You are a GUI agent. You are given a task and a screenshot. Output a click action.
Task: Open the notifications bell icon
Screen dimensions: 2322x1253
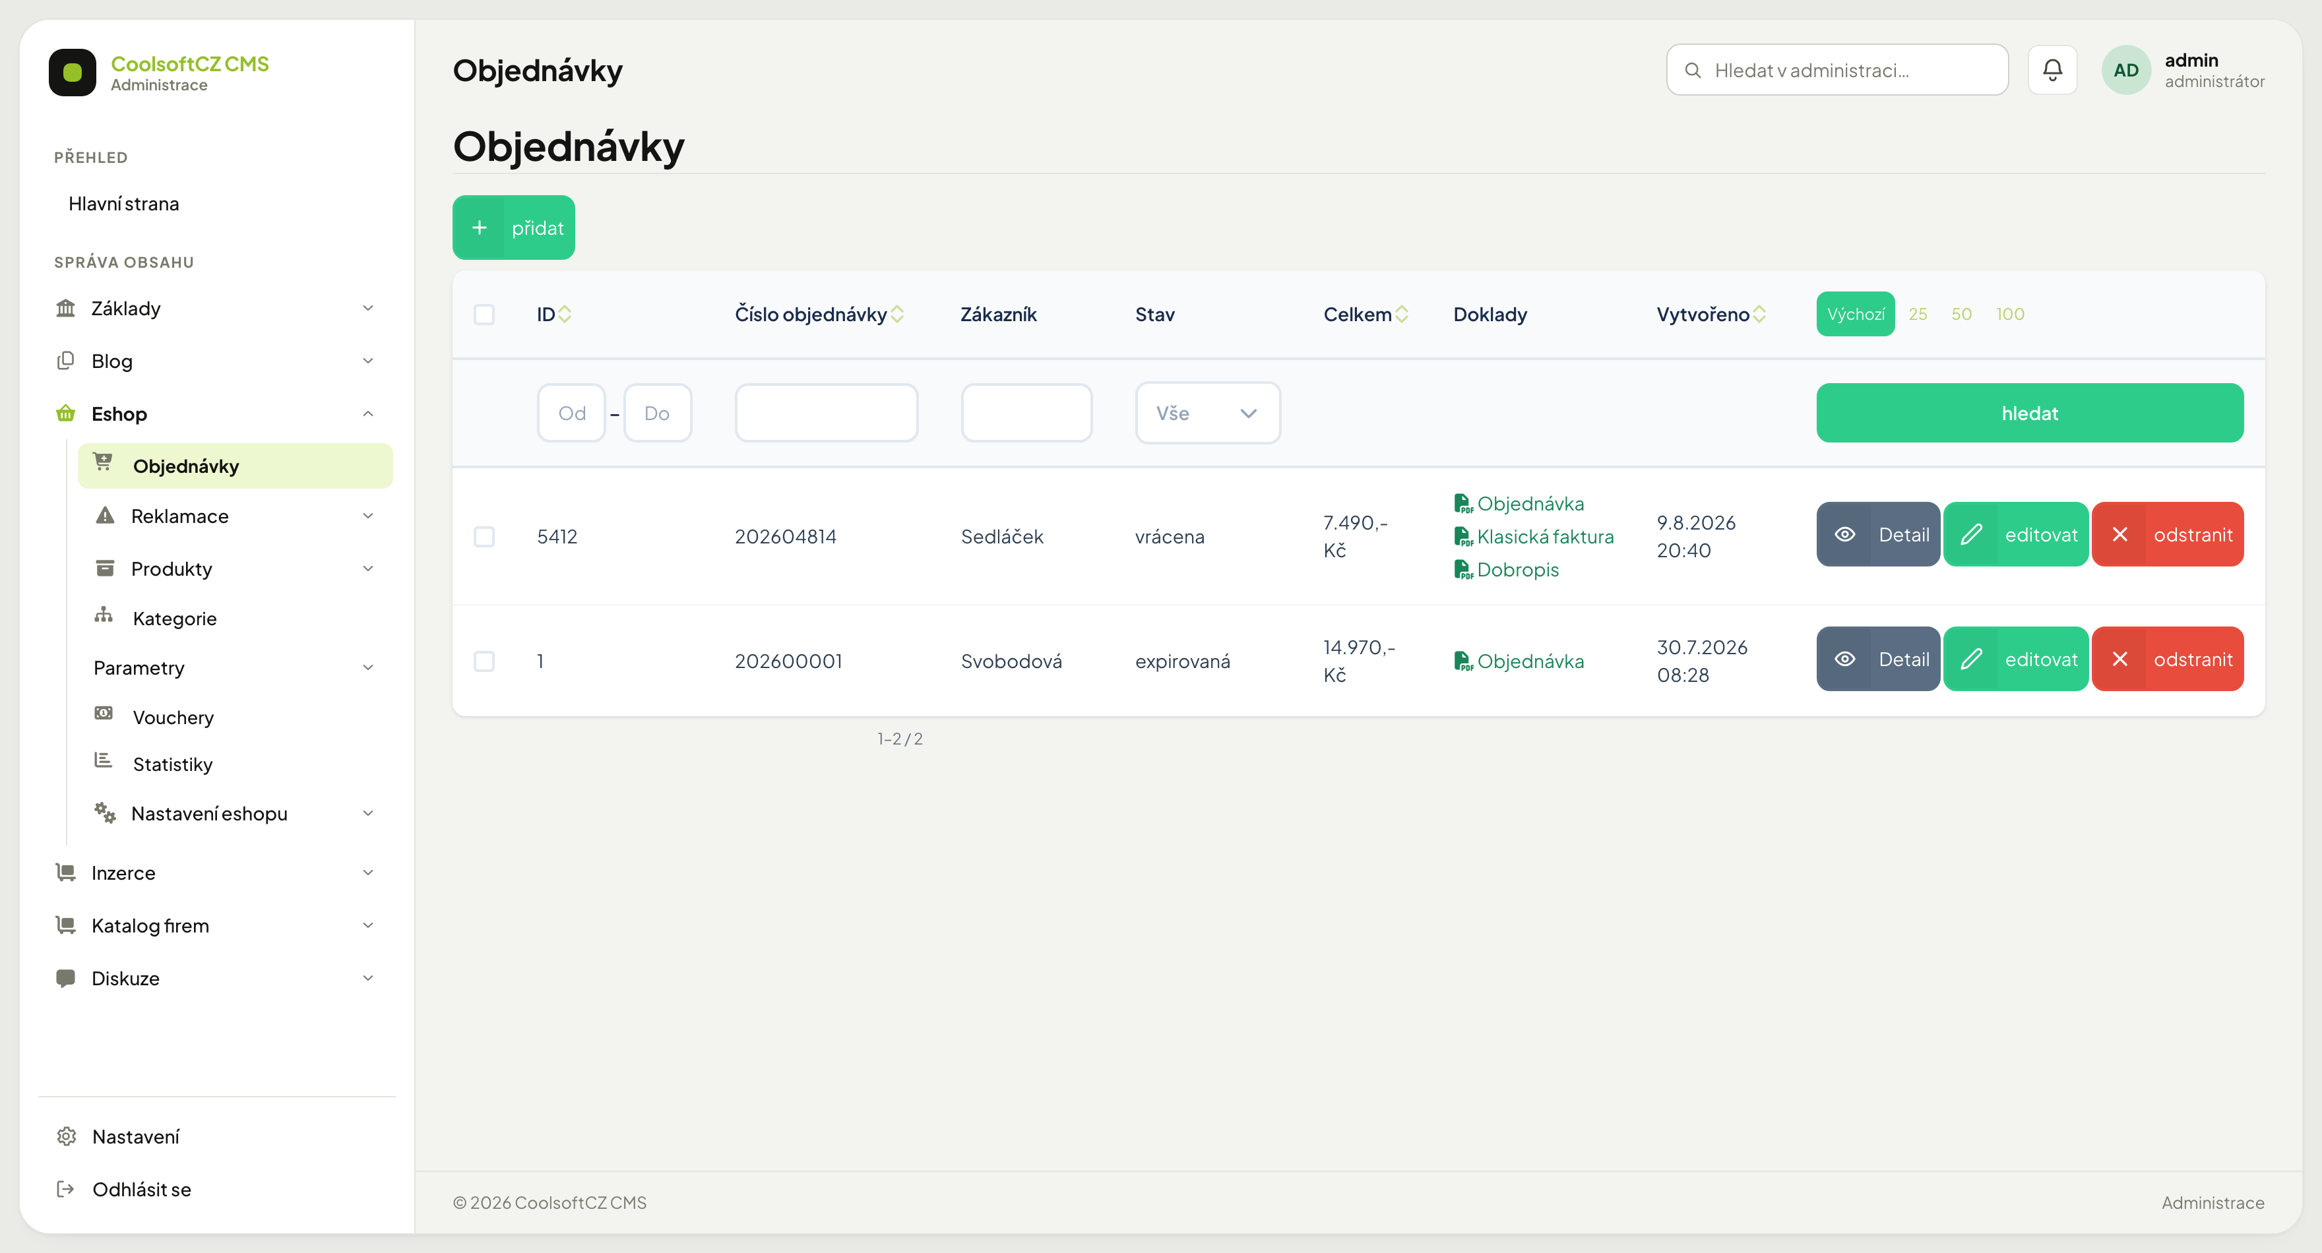(2052, 69)
